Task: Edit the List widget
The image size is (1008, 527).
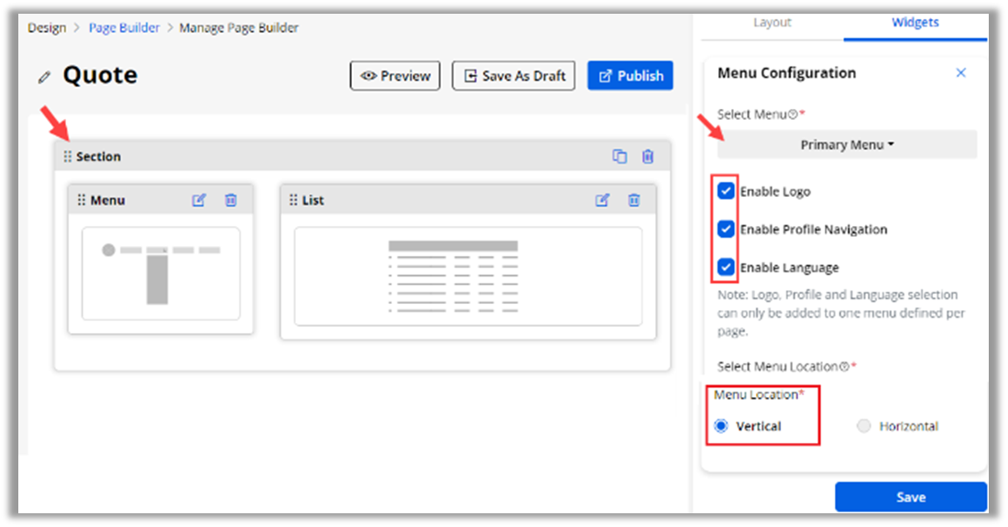Action: coord(602,200)
